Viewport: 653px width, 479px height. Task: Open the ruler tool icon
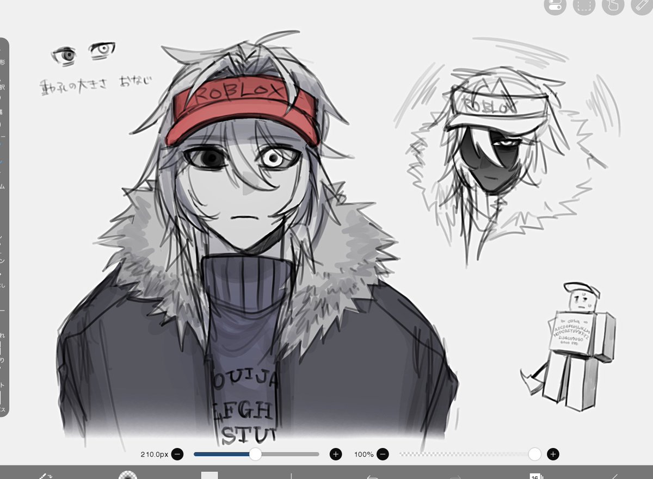click(x=642, y=5)
